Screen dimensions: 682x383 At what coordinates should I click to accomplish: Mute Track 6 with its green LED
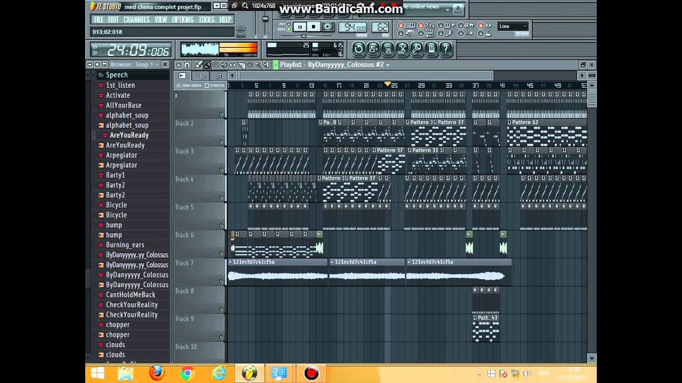pyautogui.click(x=221, y=253)
